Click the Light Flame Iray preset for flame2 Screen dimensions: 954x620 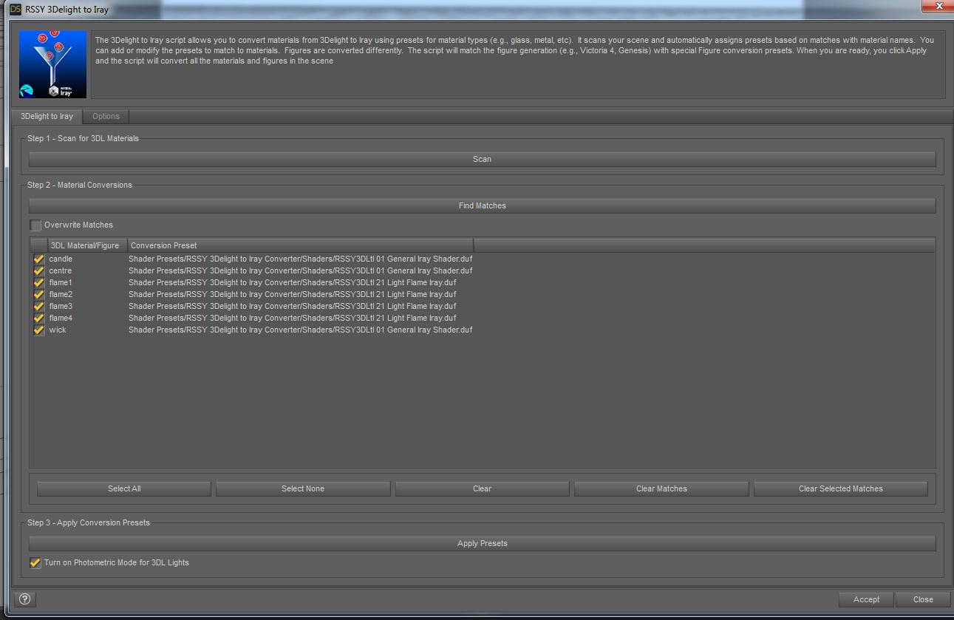point(293,295)
